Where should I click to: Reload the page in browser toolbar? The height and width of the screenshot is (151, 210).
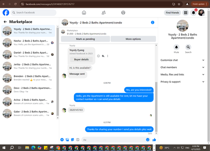click(x=15, y=4)
